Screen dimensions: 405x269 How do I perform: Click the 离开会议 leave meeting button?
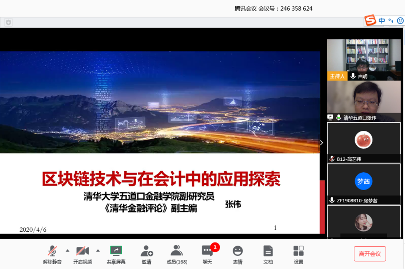[370, 253]
